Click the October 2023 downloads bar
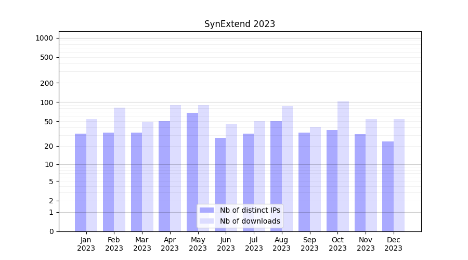This screenshot has height=260, width=468. pyautogui.click(x=343, y=166)
